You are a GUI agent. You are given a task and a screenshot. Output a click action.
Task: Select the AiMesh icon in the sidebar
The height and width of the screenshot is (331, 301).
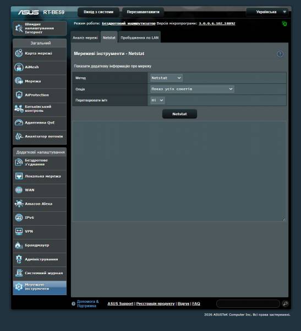pyautogui.click(x=19, y=67)
